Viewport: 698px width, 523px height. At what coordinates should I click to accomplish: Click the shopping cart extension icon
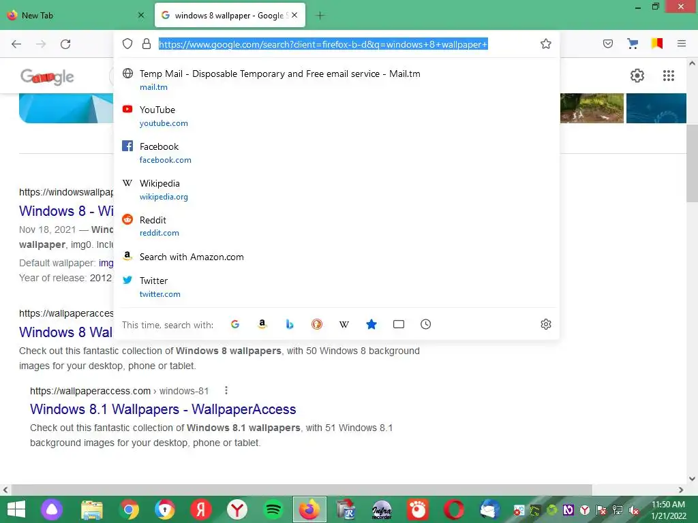tap(633, 44)
